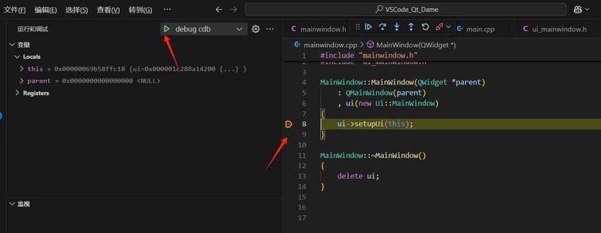
Task: Expand the Registers scope
Action: [x=17, y=93]
